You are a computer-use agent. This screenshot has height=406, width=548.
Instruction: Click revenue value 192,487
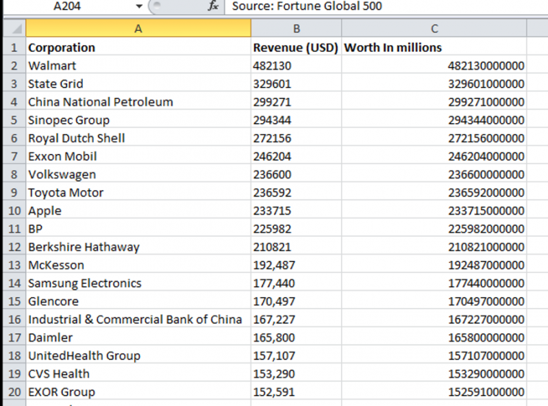pos(297,265)
